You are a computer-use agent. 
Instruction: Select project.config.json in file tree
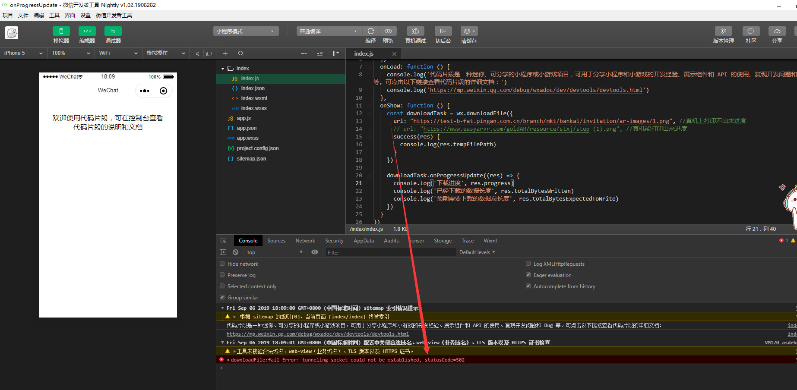click(258, 148)
